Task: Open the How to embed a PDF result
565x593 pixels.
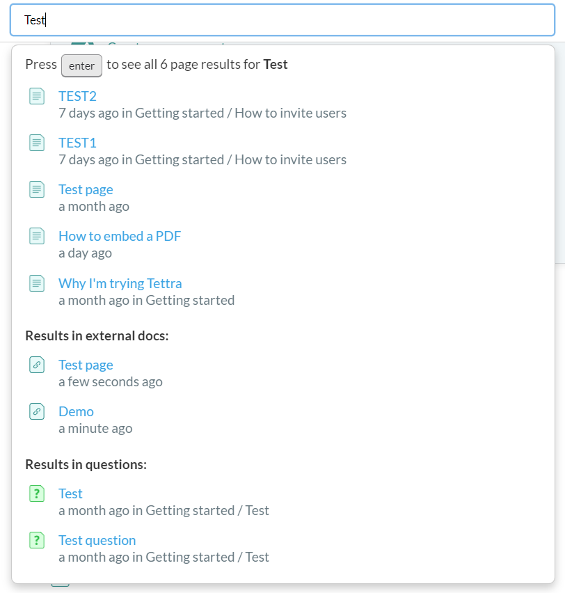Action: (120, 236)
